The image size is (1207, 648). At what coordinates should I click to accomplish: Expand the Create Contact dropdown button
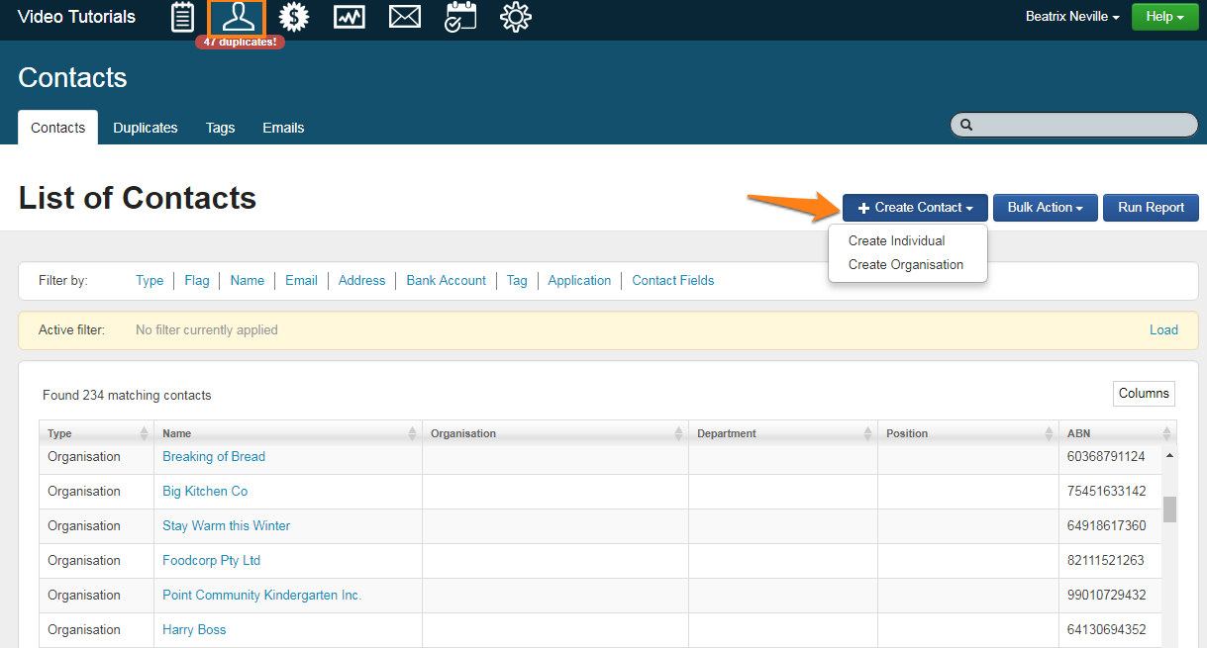915,208
